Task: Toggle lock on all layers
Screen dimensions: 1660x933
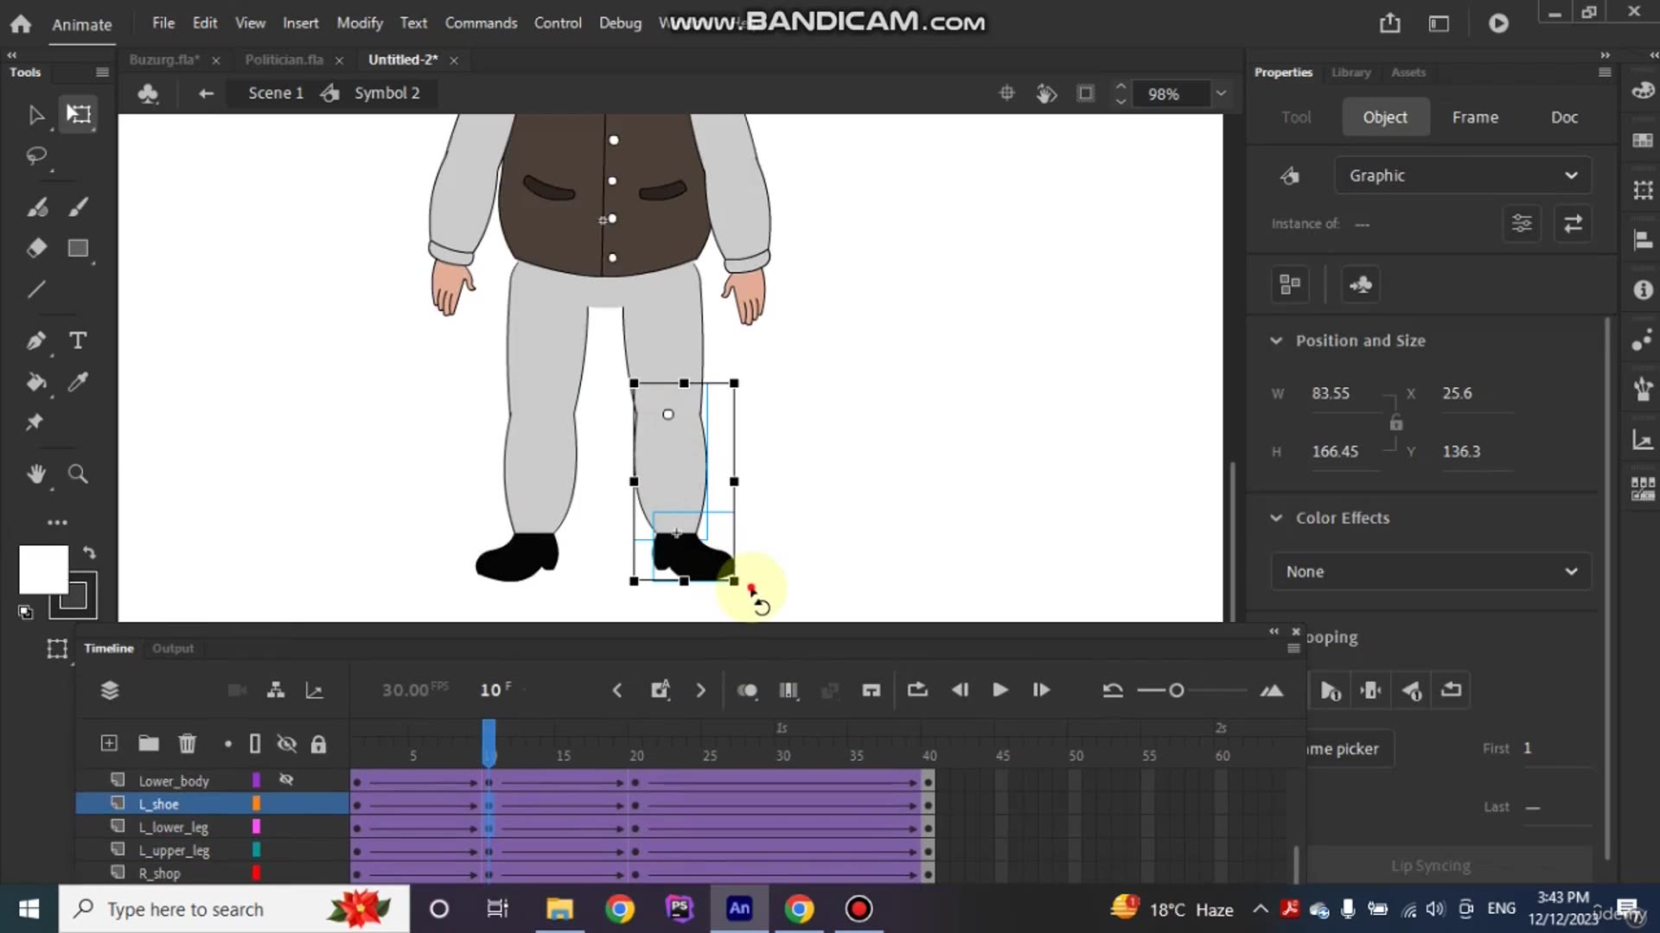Action: pos(318,744)
